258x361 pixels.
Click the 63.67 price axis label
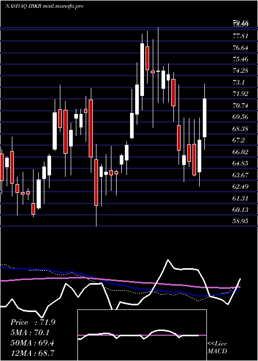[240, 175]
